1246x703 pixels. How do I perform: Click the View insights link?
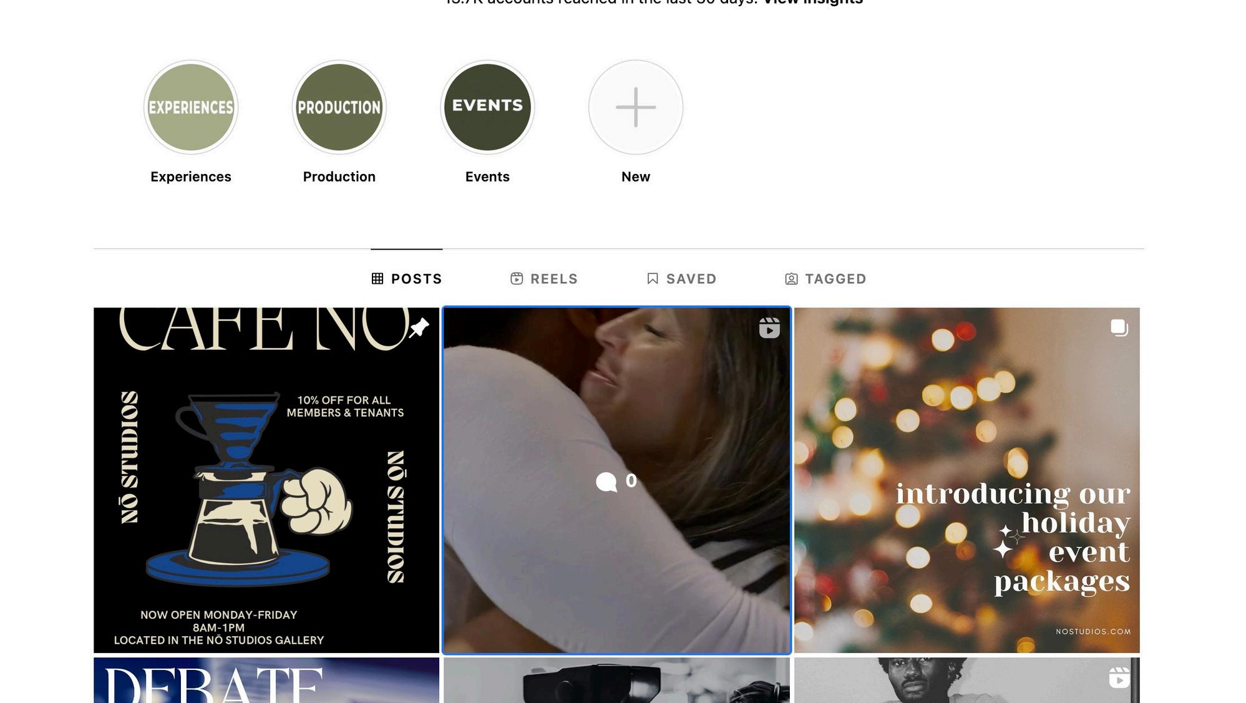[813, 2]
